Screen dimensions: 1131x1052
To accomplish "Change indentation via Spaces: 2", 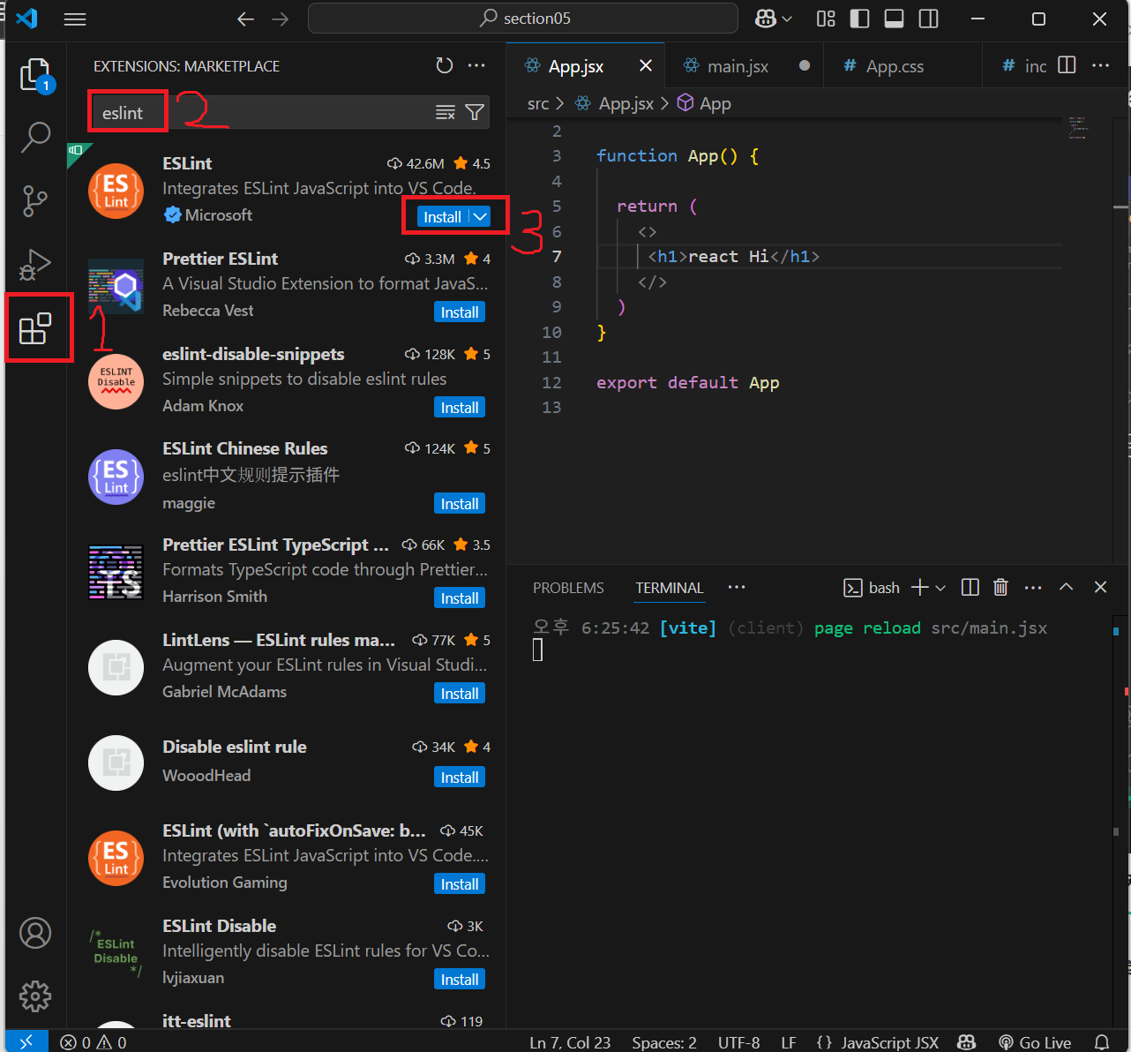I will click(664, 1042).
